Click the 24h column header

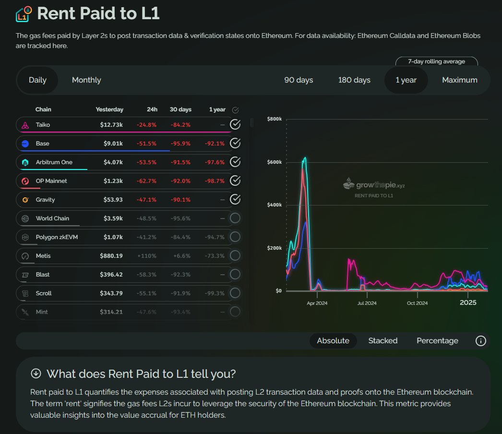[x=152, y=109]
